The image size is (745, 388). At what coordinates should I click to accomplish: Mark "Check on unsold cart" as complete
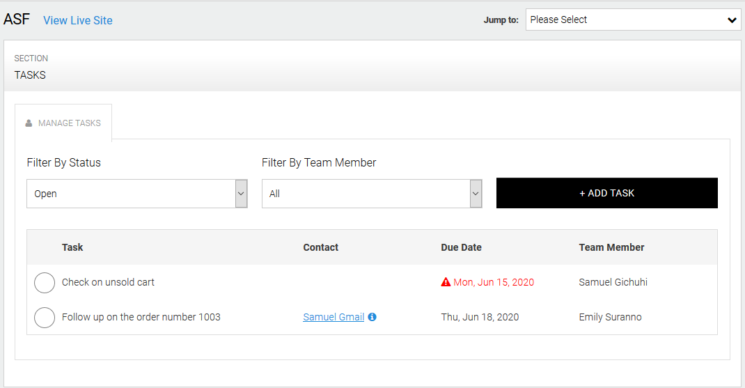(45, 283)
